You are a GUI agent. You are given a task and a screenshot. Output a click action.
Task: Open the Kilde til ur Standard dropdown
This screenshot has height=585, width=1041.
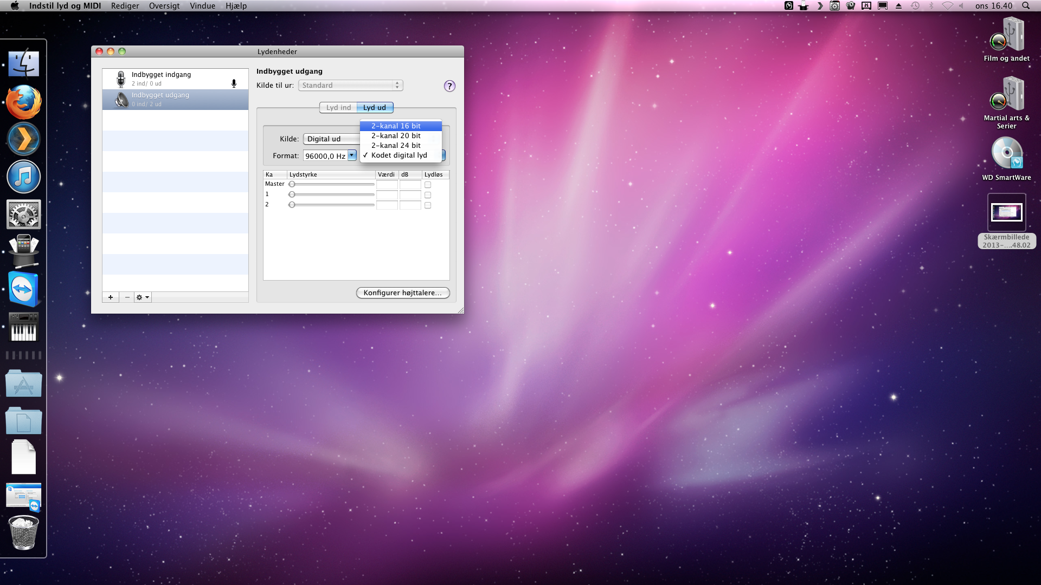[350, 86]
